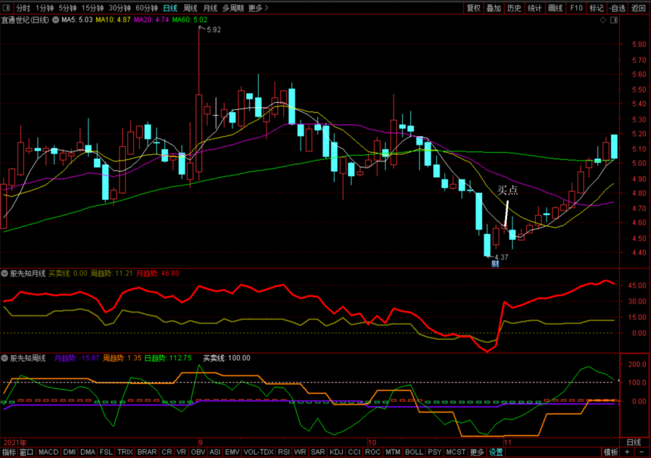This screenshot has width=651, height=458.
Task: Select the FSL indicator
Action: click(106, 452)
